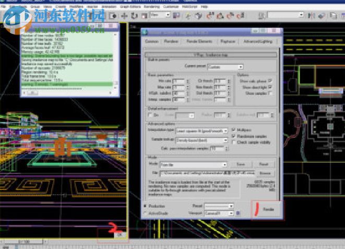
Task: Activate Select and Manipulate tool
Action: click(188, 16)
